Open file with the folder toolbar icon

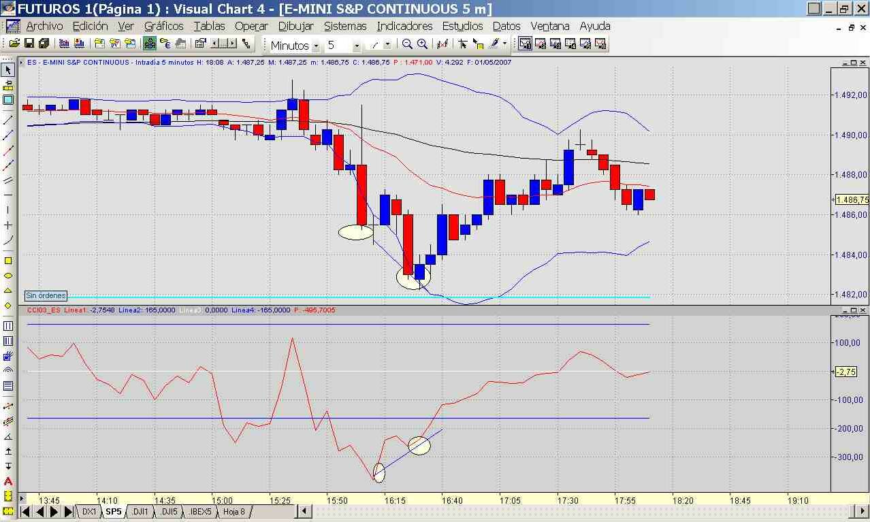tap(14, 44)
